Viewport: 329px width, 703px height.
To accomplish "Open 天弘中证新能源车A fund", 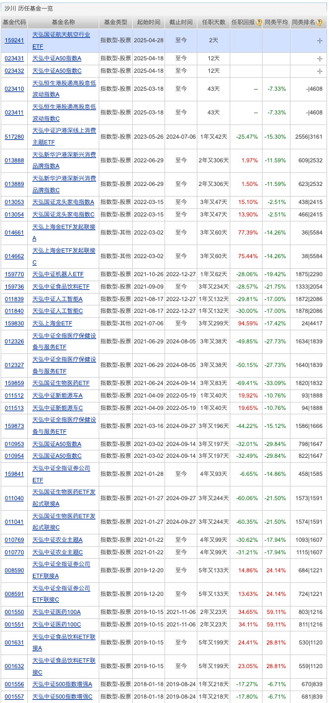I will point(58,396).
